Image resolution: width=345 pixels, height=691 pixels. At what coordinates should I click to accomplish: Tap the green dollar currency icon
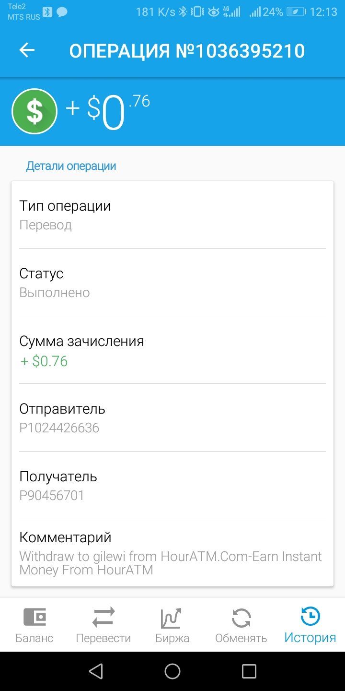[34, 111]
